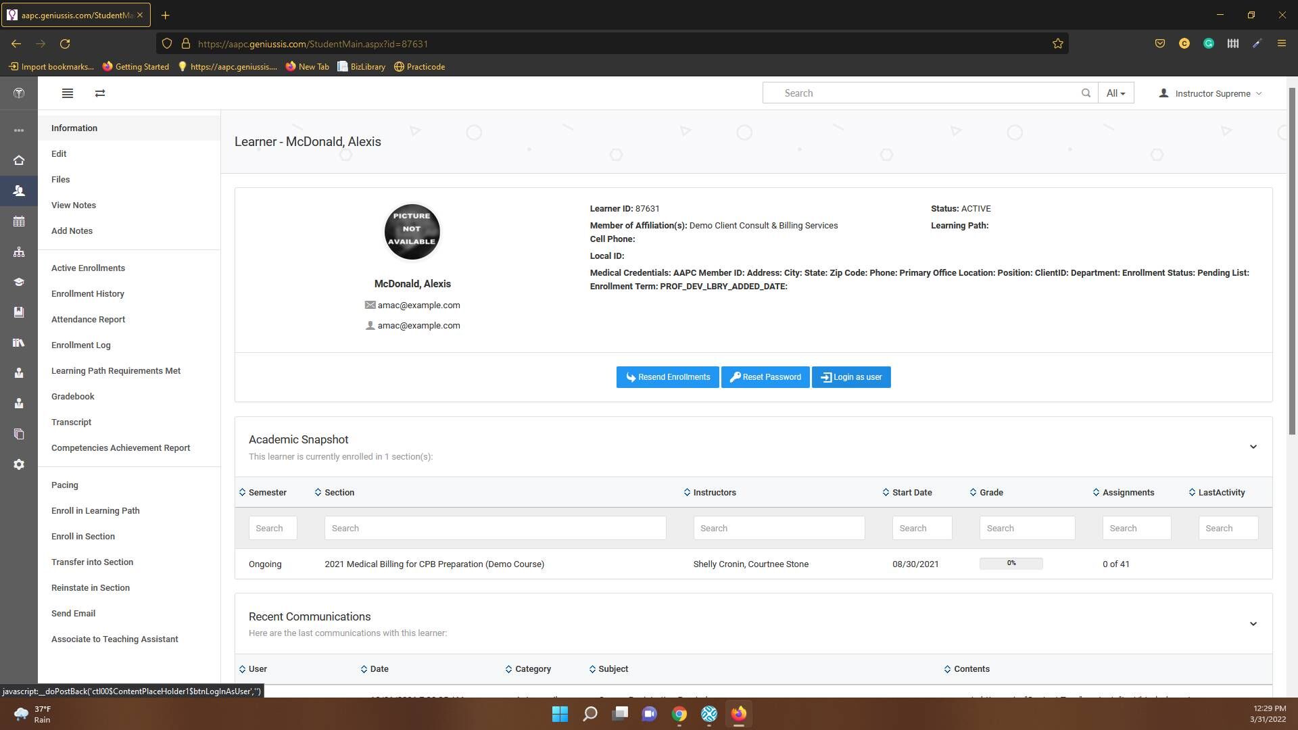Open the Gradebook menu item
Viewport: 1298px width, 730px height.
(72, 397)
